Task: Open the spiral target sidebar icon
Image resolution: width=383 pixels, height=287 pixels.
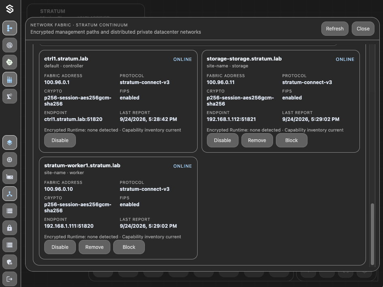Action: [x=10, y=45]
